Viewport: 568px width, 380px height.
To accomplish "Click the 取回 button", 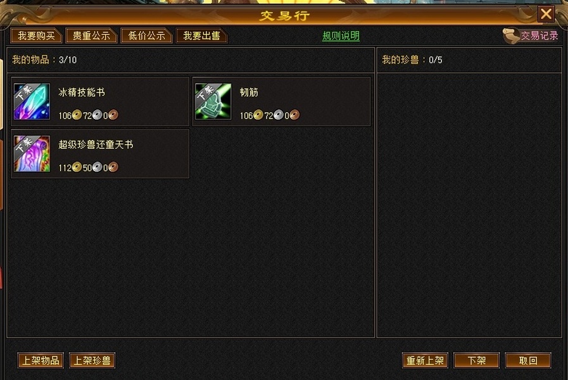I will (528, 360).
